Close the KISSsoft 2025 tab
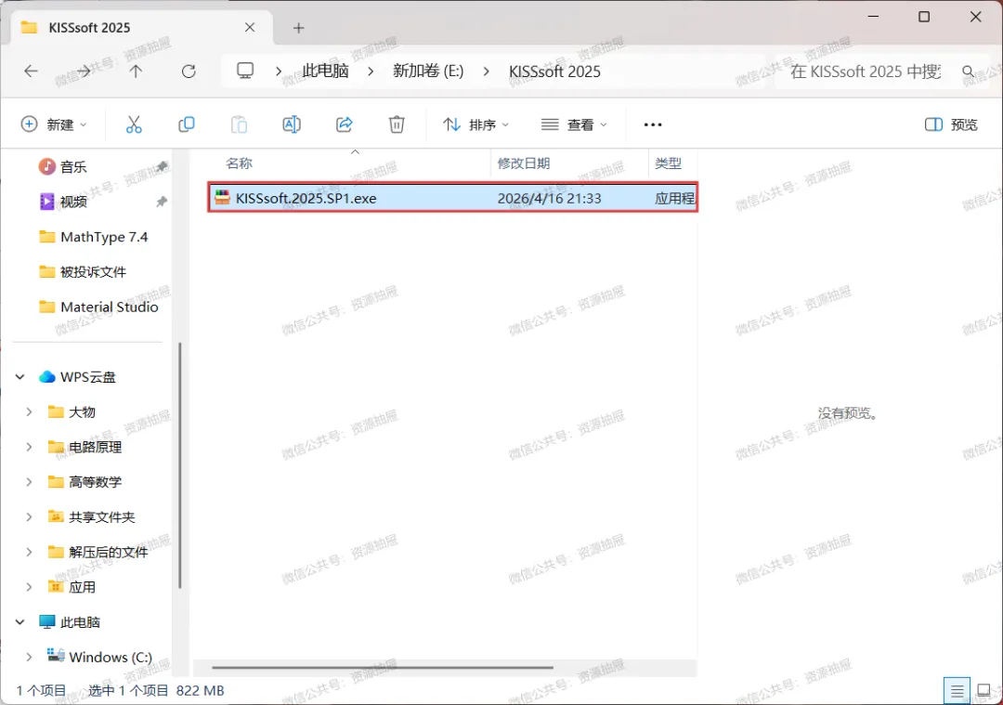 coord(250,28)
